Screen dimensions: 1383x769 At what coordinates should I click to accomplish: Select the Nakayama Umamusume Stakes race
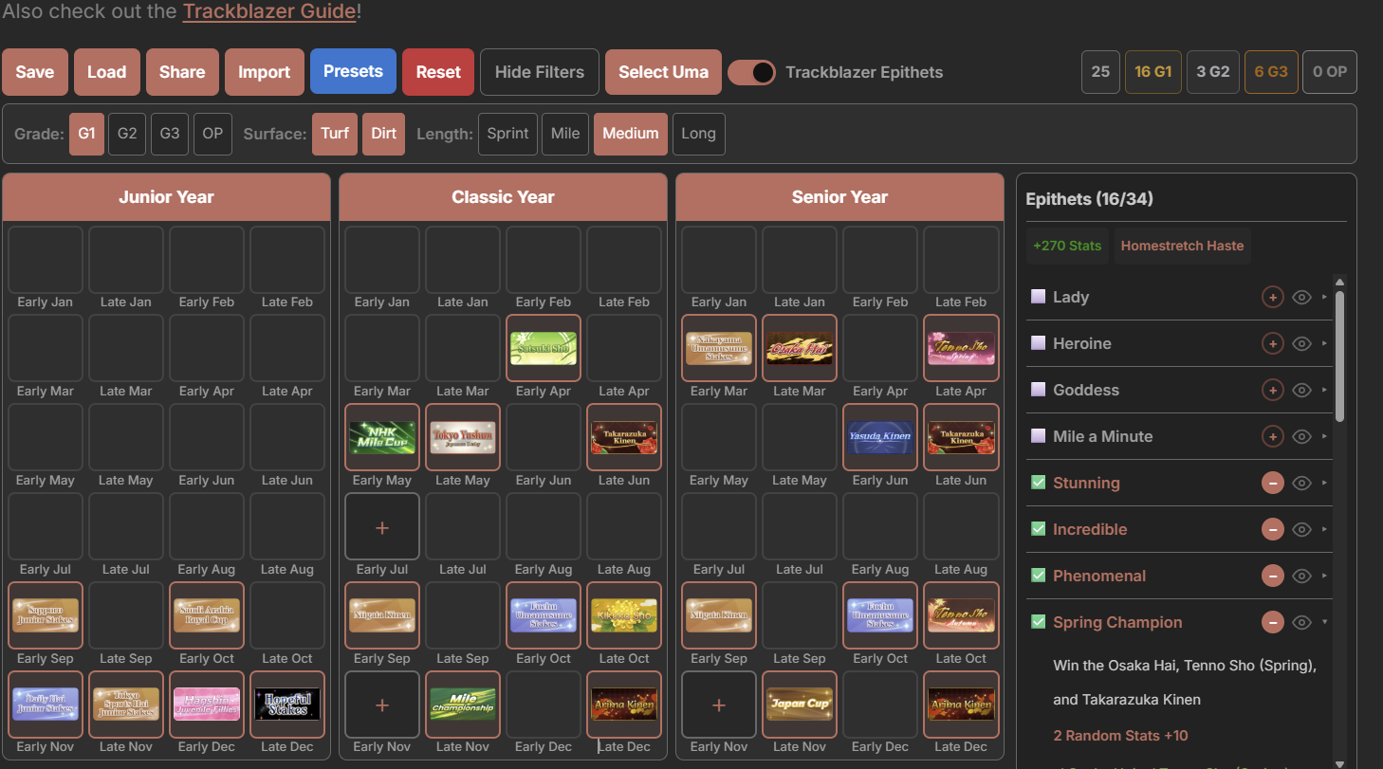pyautogui.click(x=719, y=348)
